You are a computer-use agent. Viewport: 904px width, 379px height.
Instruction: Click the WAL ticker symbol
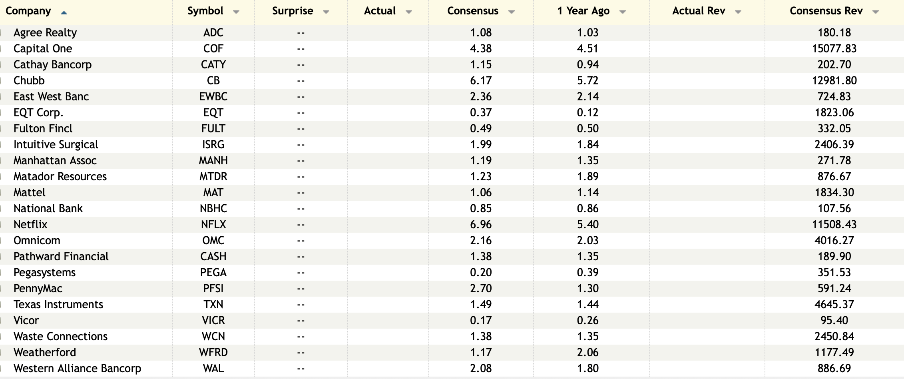(213, 369)
